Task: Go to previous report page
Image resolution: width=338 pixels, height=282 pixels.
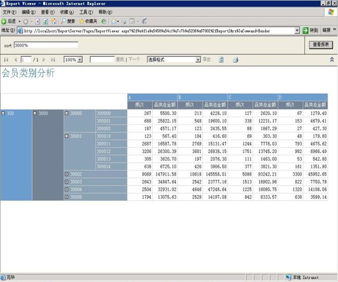Action: point(15,60)
